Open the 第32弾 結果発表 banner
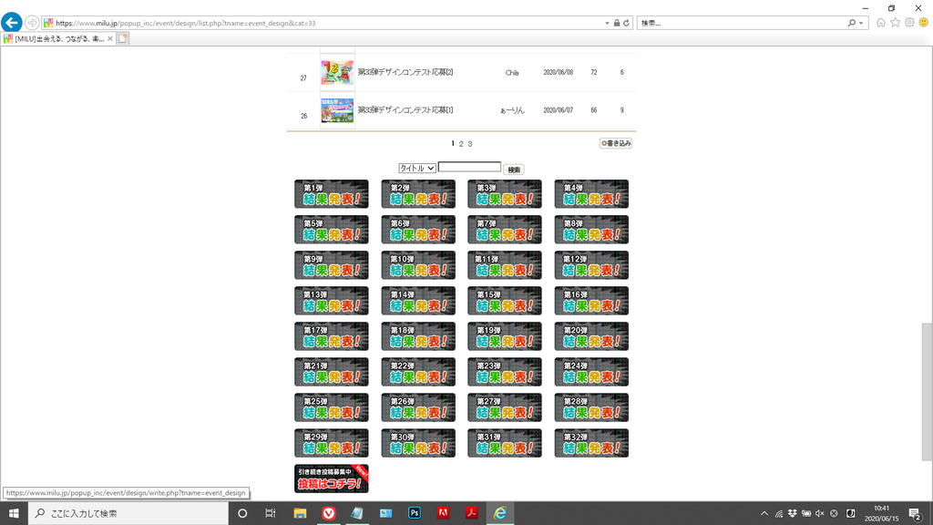The image size is (933, 525). (591, 443)
